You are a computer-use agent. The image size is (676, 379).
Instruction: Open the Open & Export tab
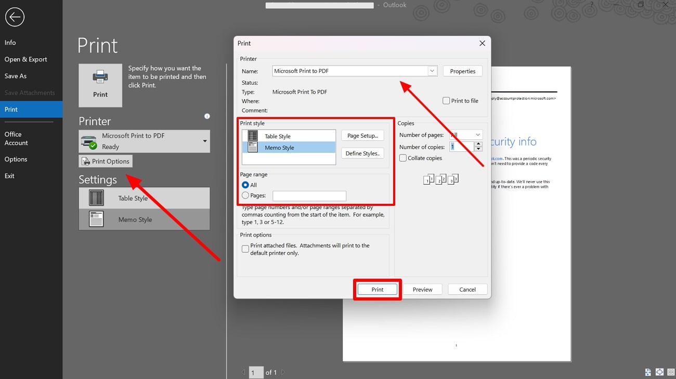[x=31, y=59]
